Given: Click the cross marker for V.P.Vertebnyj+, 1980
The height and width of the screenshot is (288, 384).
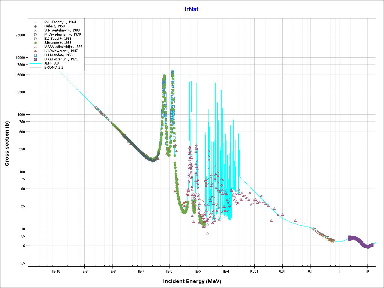Looking at the screenshot, I should tap(35, 30).
